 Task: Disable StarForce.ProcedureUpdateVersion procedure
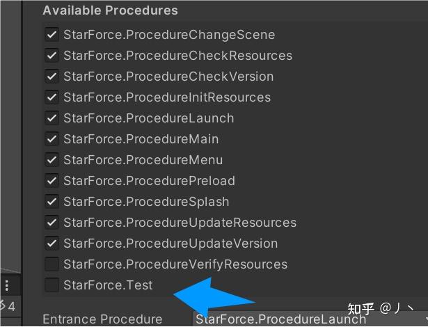pyautogui.click(x=52, y=244)
